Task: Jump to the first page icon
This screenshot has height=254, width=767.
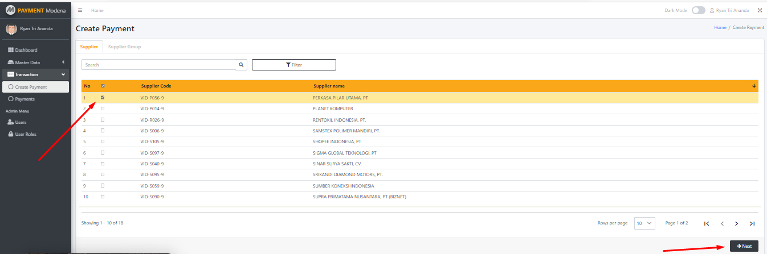Action: (707, 223)
